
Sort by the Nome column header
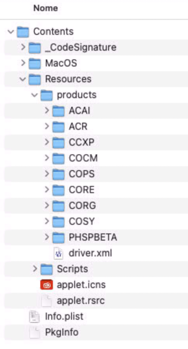click(45, 8)
